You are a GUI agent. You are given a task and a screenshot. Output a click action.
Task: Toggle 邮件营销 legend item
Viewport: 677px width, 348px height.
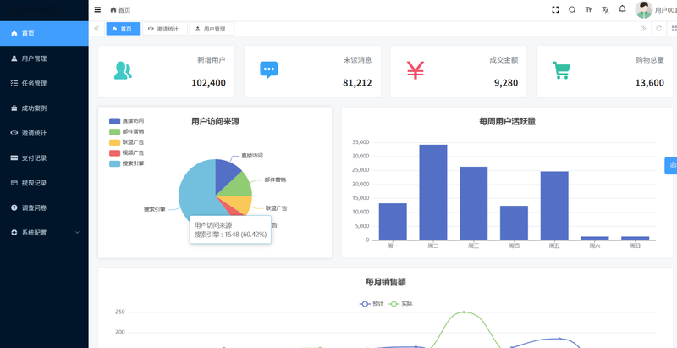click(x=126, y=132)
